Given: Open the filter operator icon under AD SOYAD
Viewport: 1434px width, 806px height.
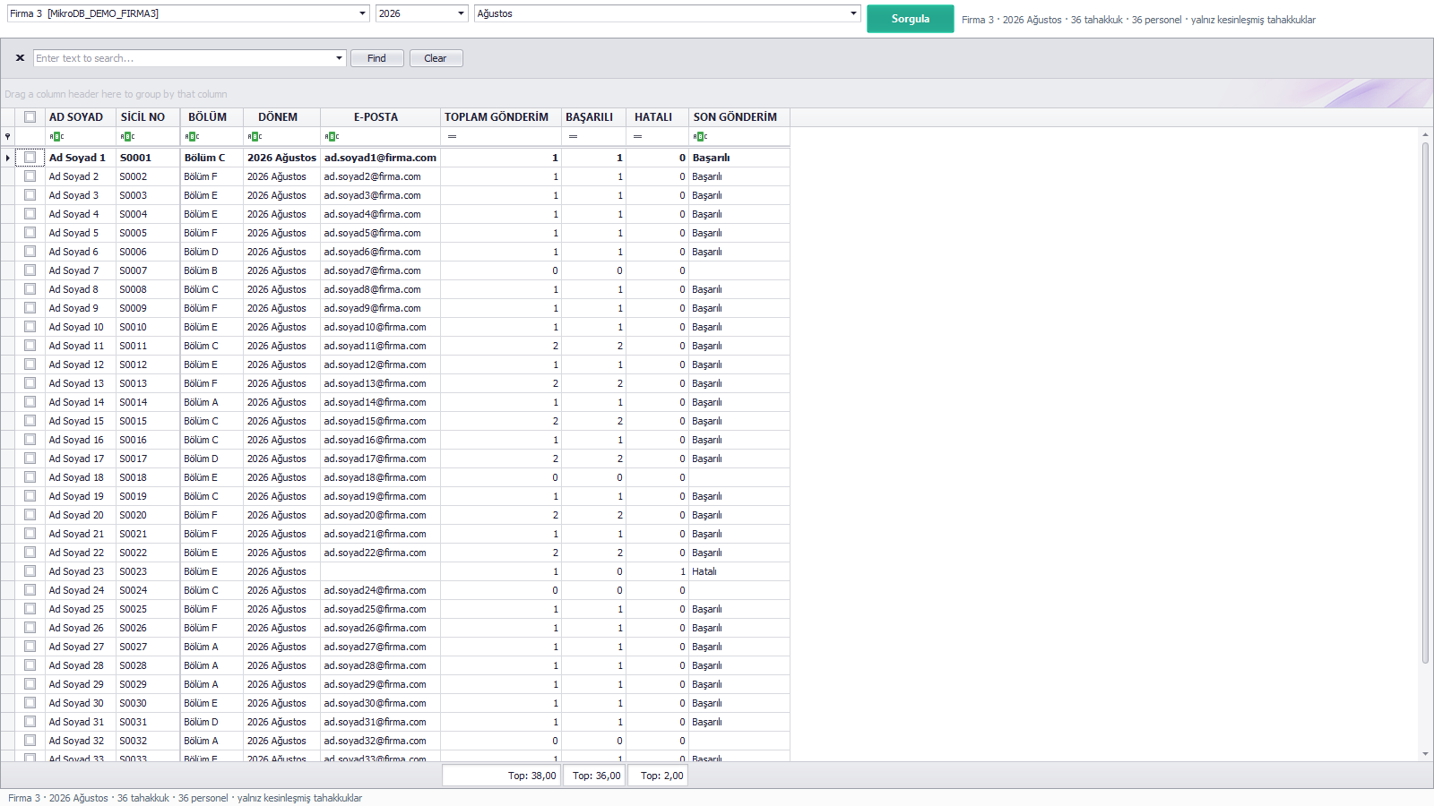Looking at the screenshot, I should (56, 137).
